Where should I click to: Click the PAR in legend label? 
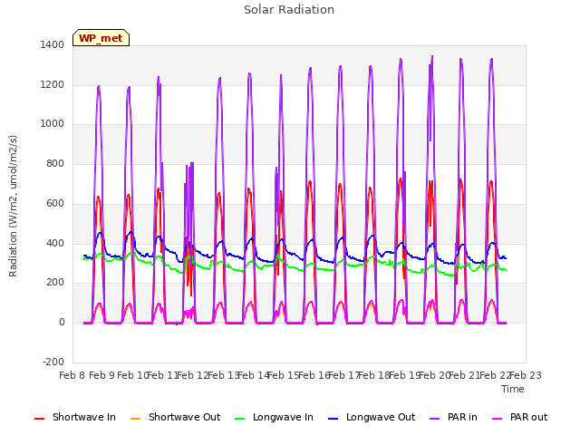point(462,417)
